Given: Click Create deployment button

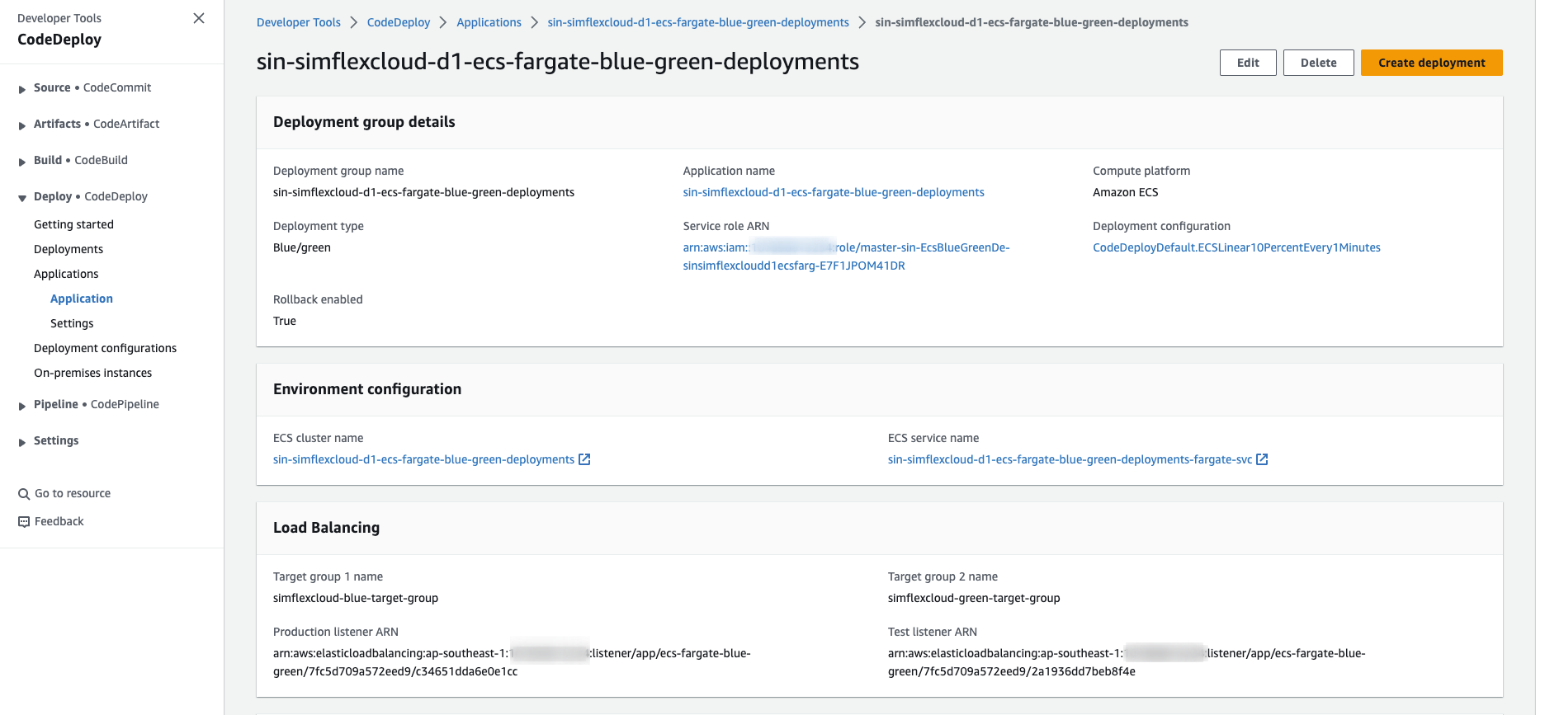Looking at the screenshot, I should click(1431, 63).
